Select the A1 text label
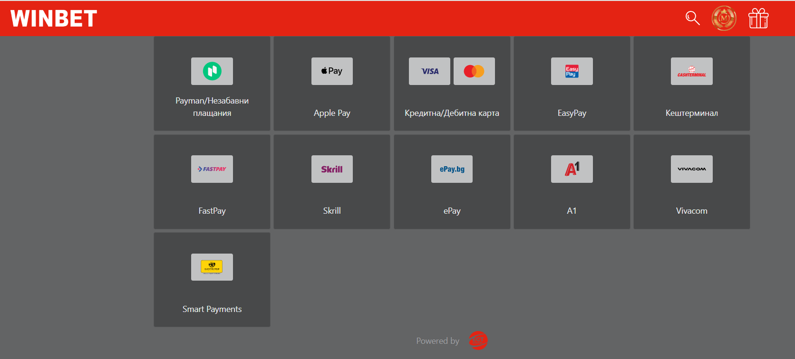795x359 pixels. (x=572, y=211)
